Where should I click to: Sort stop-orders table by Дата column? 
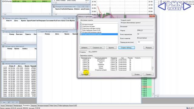click(16, 21)
